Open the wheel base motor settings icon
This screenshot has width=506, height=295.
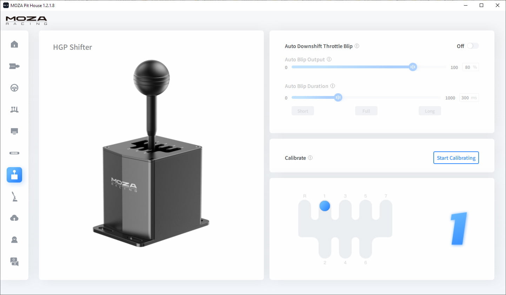tap(14, 66)
